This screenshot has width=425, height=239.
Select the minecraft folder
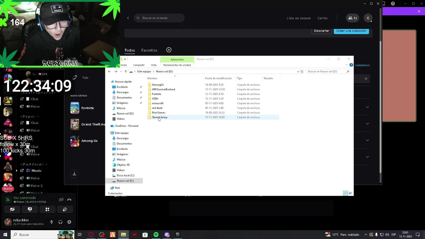158,103
